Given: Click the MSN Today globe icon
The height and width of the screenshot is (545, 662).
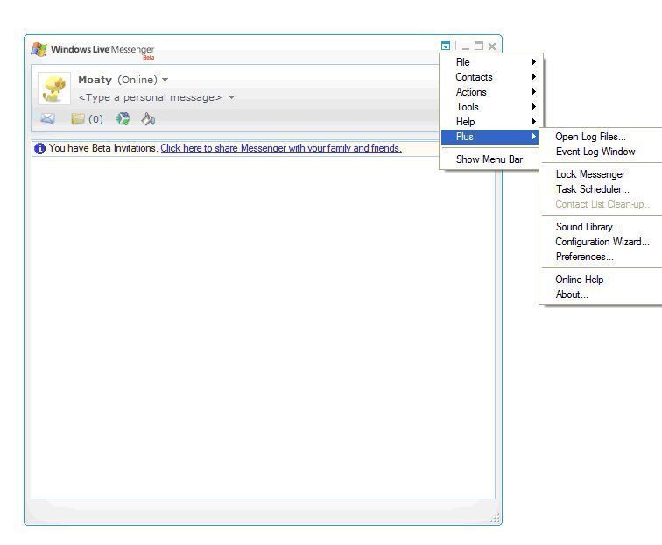Looking at the screenshot, I should coord(123,119).
